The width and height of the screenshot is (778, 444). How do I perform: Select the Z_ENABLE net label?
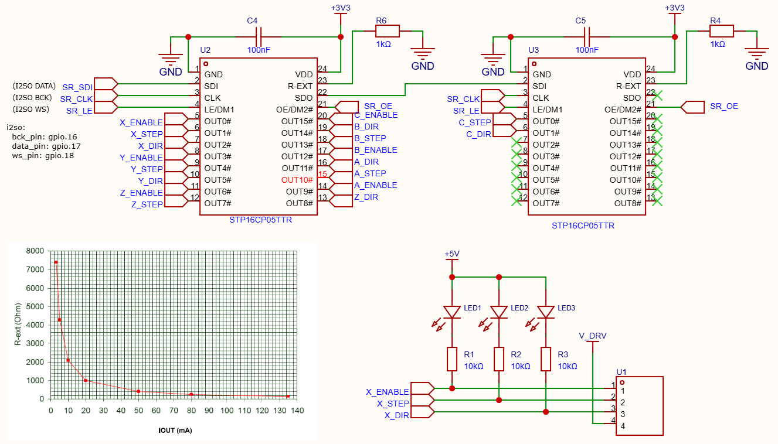(x=141, y=193)
